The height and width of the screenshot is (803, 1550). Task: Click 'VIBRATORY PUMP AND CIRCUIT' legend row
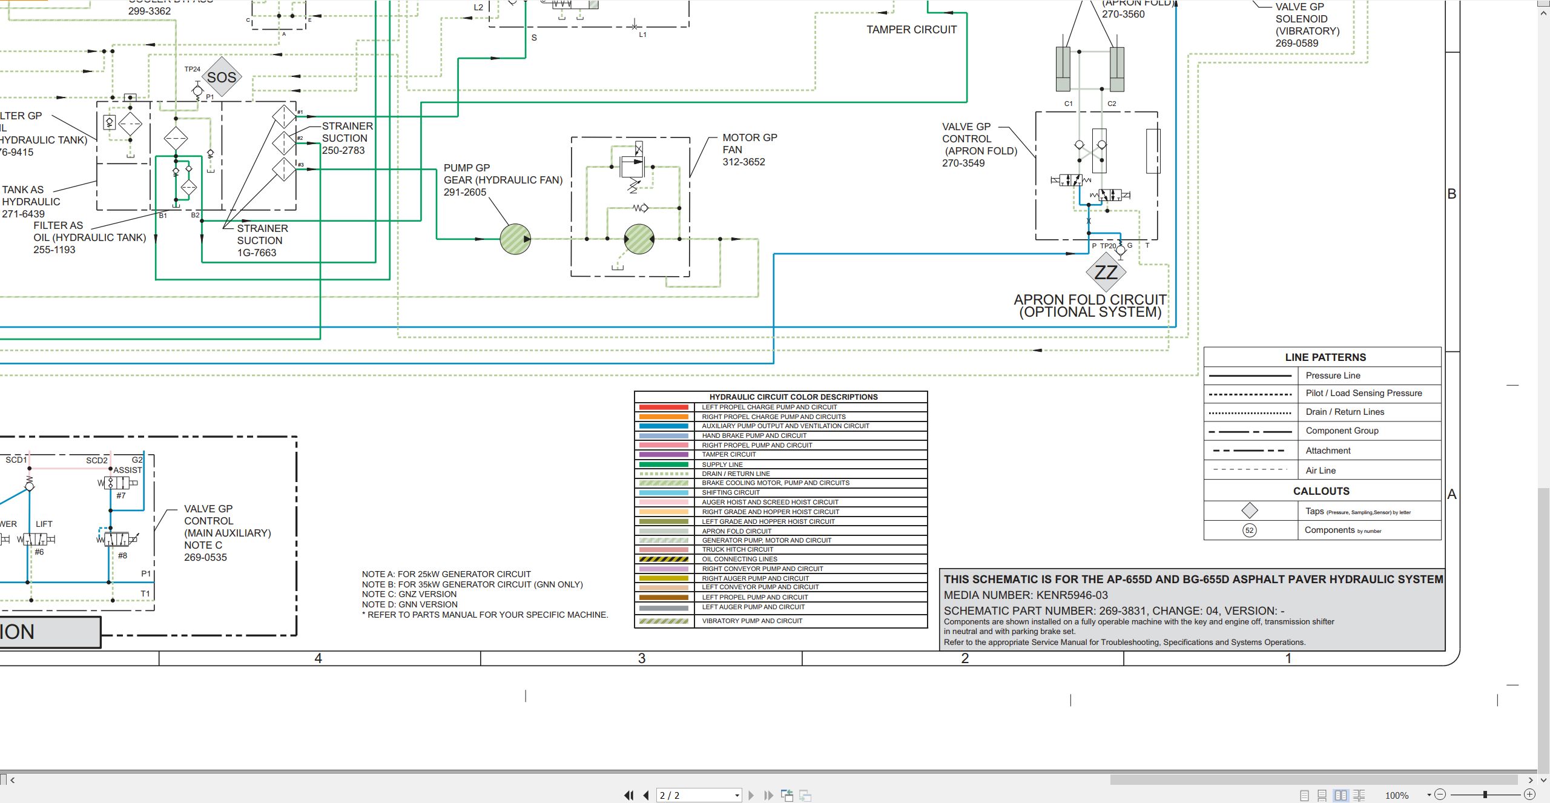coord(781,621)
